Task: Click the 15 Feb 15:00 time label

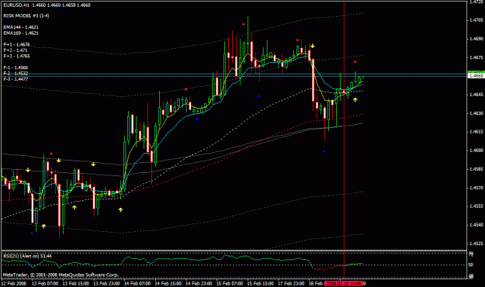Action: (261, 284)
